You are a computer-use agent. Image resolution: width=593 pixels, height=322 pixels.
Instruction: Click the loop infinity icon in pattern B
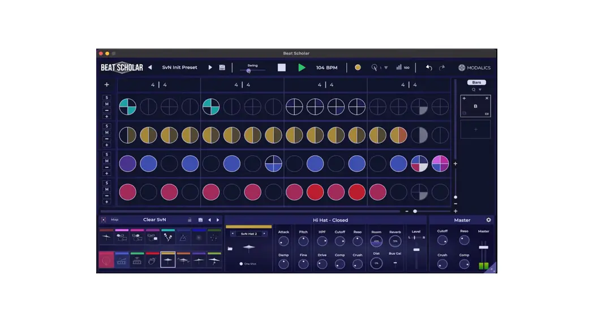[487, 114]
